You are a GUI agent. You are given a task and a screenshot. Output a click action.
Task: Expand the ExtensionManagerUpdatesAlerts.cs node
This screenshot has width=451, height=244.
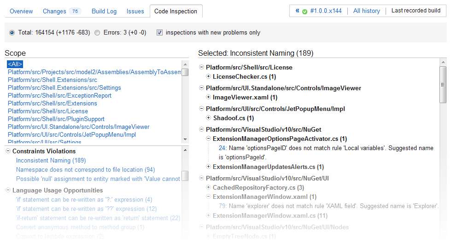tap(209, 167)
